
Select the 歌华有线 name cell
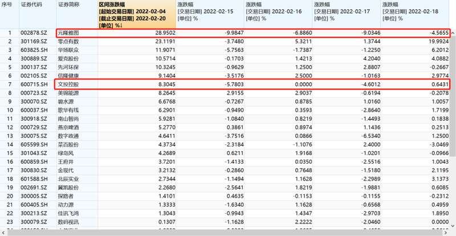coord(68,110)
